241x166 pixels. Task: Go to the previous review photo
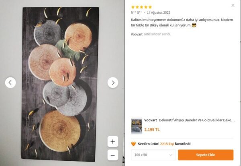[x=10, y=83]
